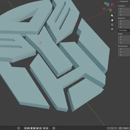The image size is (130, 130).
Task: Toggle the auto keying record button
Action: (x=19, y=128)
